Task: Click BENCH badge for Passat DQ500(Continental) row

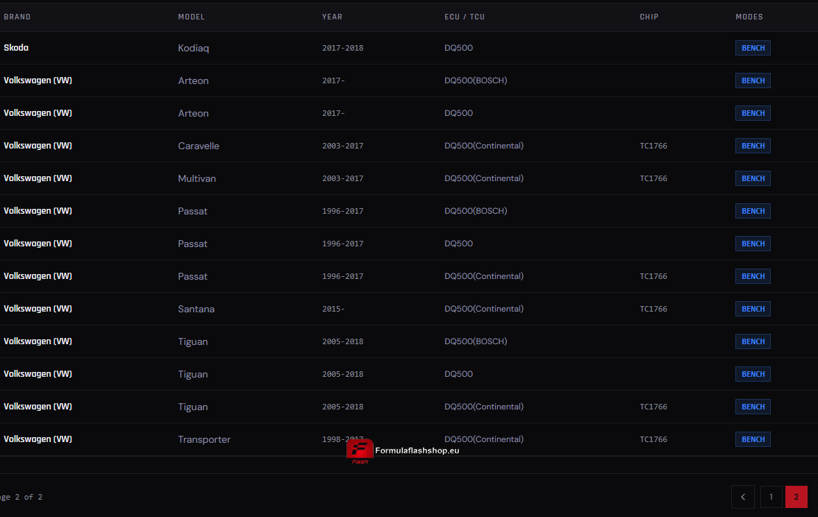Action: [753, 276]
